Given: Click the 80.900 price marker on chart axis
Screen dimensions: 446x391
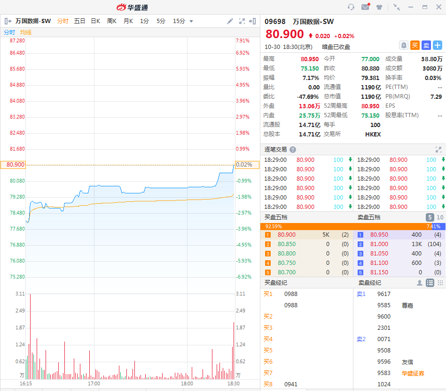Looking at the screenshot, I should tap(13, 165).
